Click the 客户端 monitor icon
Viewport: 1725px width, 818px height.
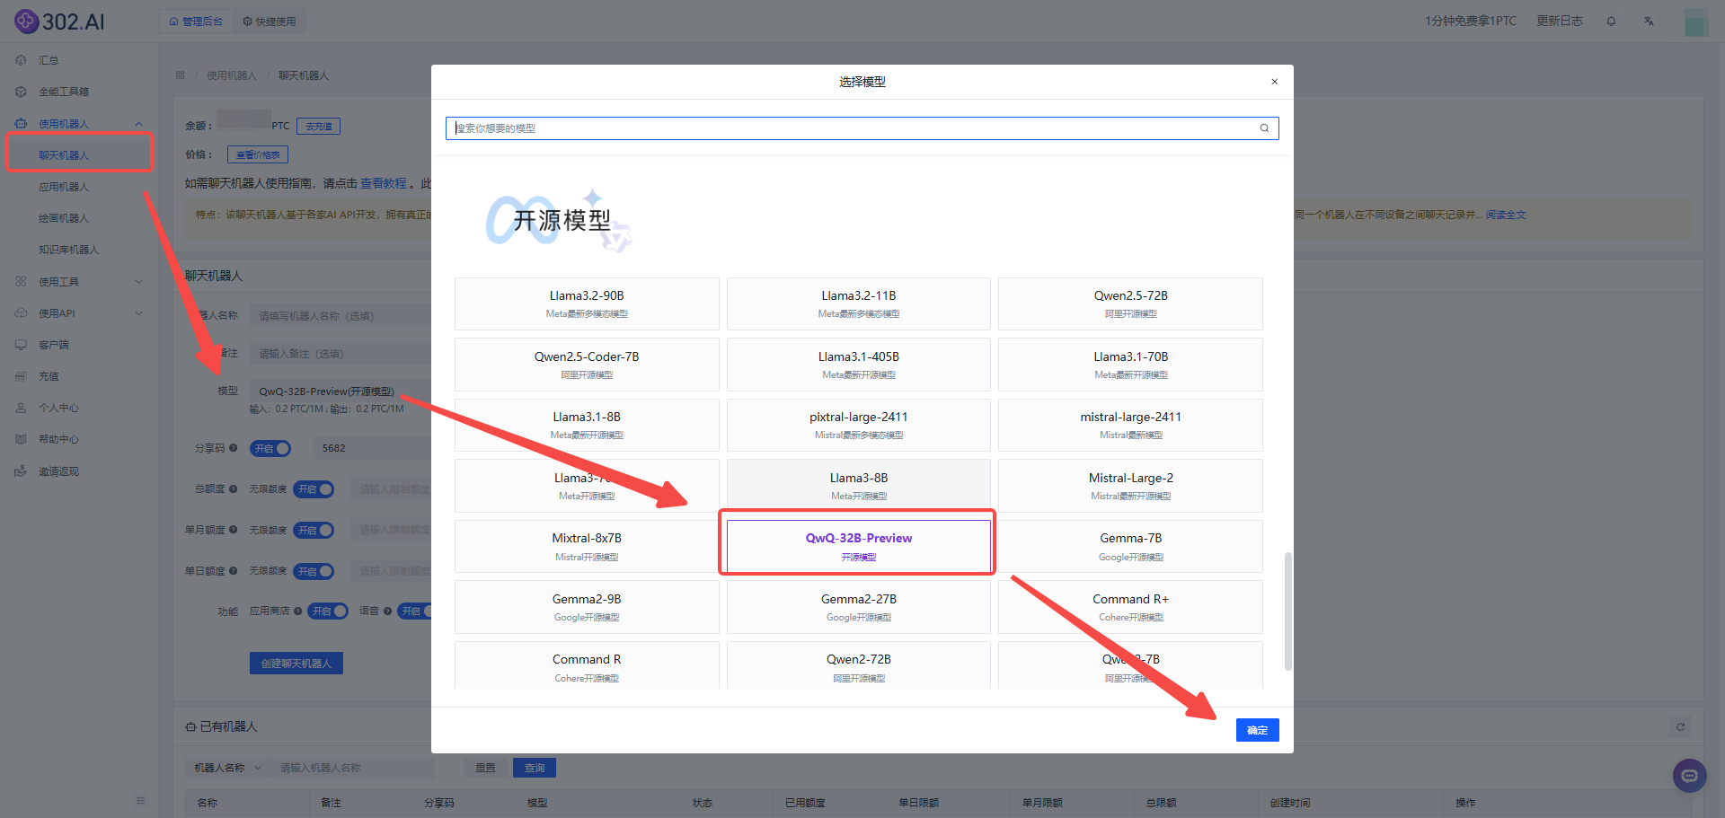tap(21, 345)
